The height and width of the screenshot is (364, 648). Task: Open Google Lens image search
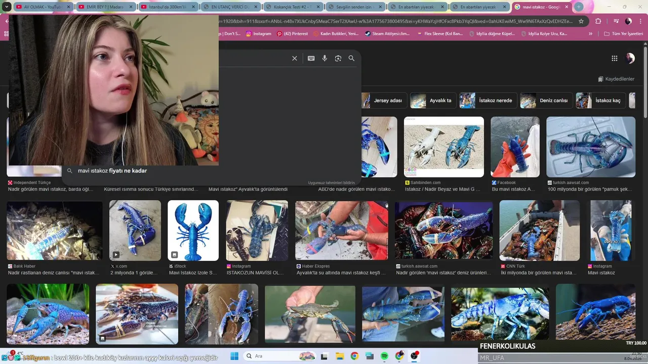[338, 58]
